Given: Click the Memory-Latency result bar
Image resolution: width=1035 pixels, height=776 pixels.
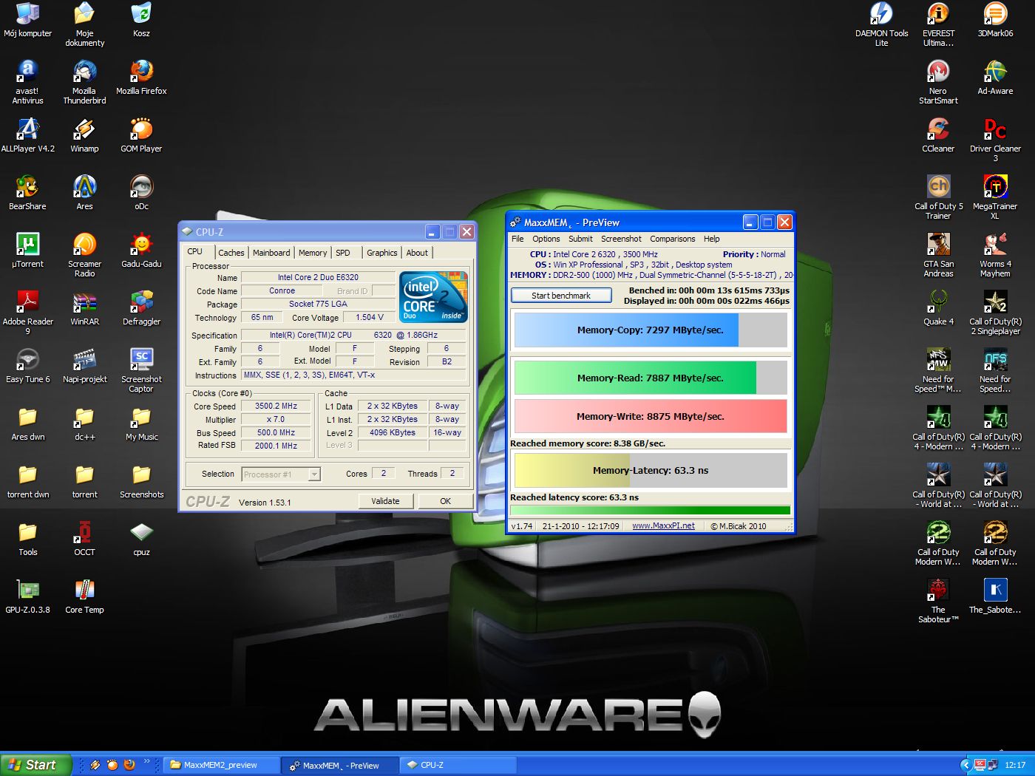Looking at the screenshot, I should (x=651, y=470).
